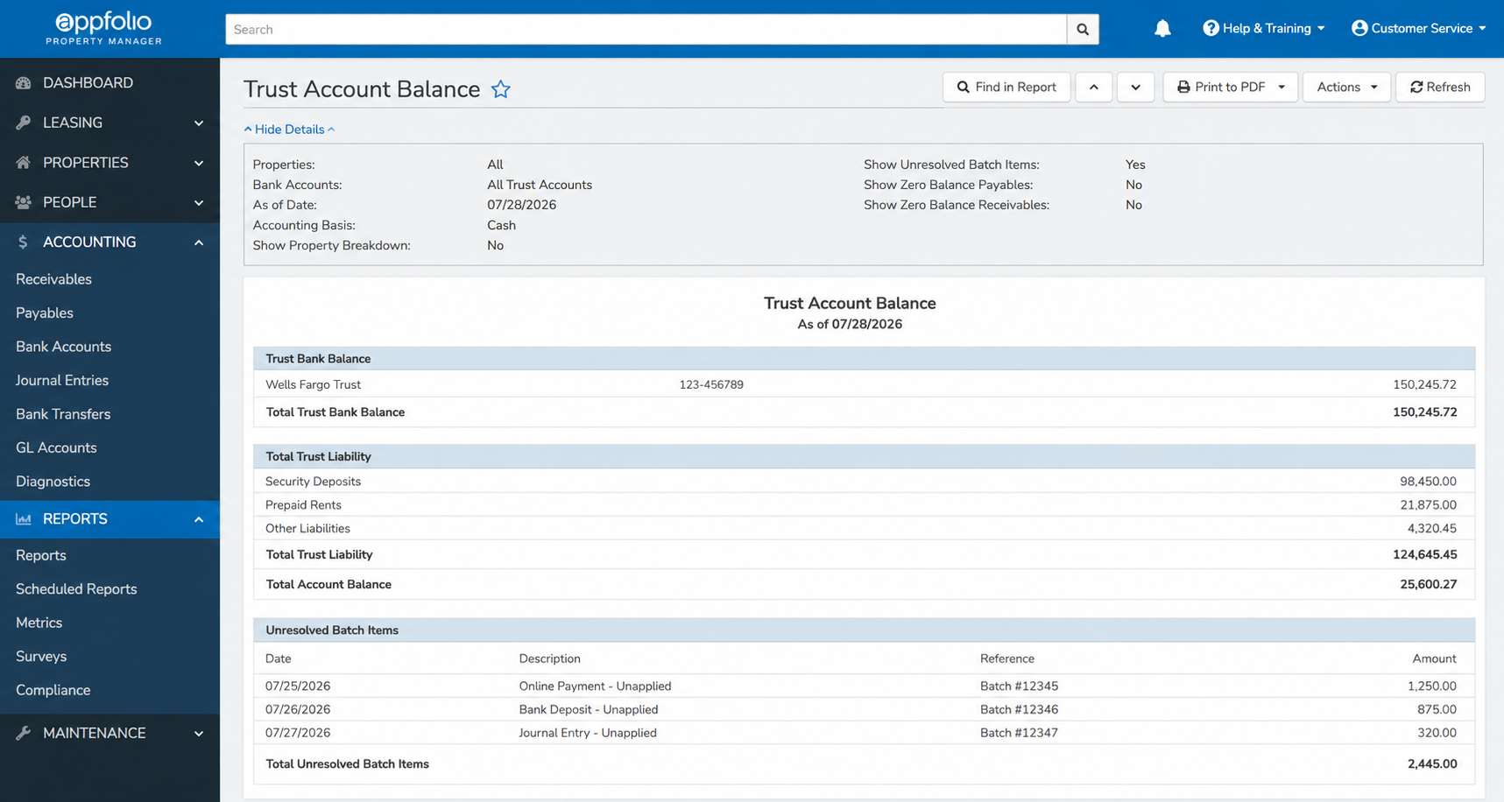Screen dimensions: 1504x802
Task: Click the Find in Report button
Action: 1006,87
